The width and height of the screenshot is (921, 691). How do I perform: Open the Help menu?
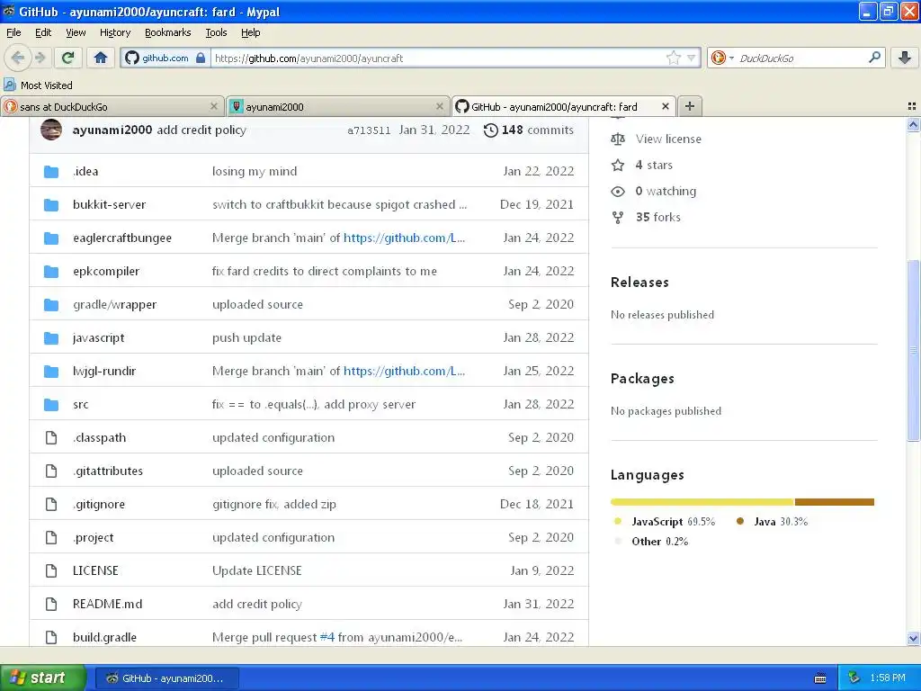click(250, 32)
